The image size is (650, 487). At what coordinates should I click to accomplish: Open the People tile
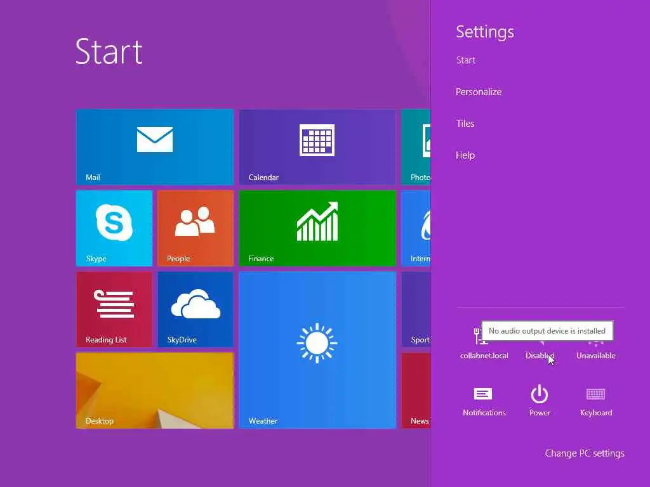pyautogui.click(x=196, y=228)
